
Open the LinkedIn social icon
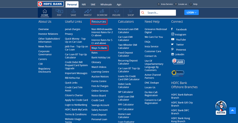(x=173, y=54)
